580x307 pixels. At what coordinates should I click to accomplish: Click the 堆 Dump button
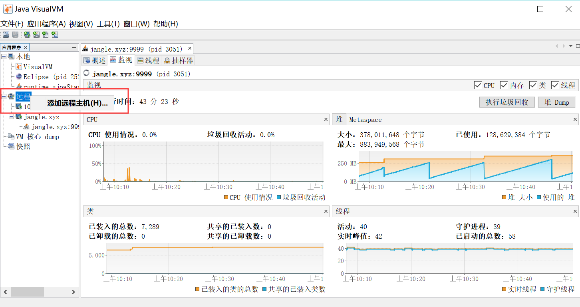(x=556, y=102)
